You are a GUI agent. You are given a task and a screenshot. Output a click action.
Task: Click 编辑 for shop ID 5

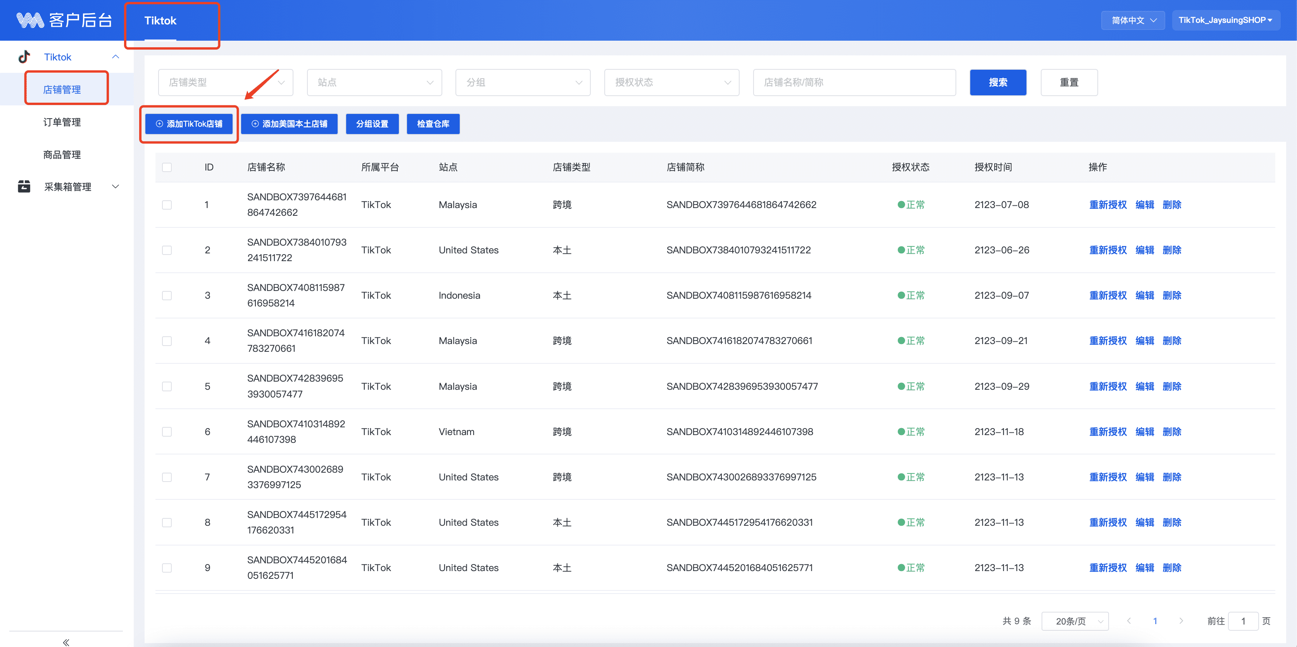pos(1144,386)
